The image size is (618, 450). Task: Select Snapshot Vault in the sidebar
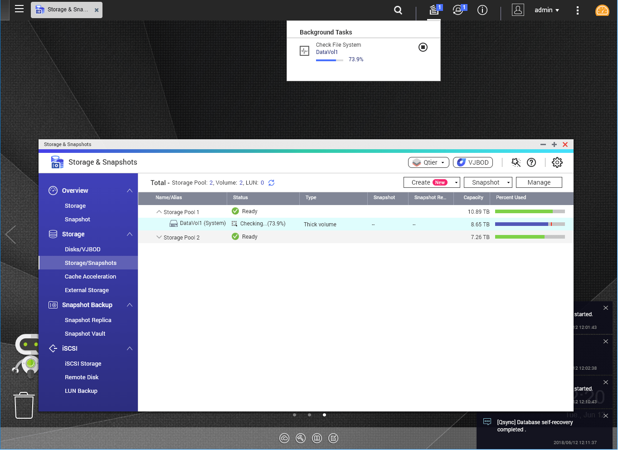[x=85, y=333]
